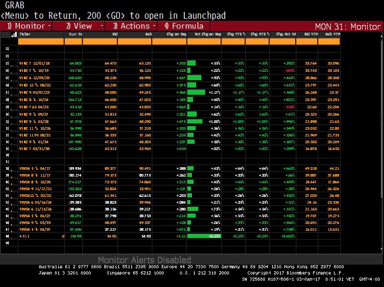
Task: Select the VENZ 05/28 bond ticker
Action: [x=34, y=122]
